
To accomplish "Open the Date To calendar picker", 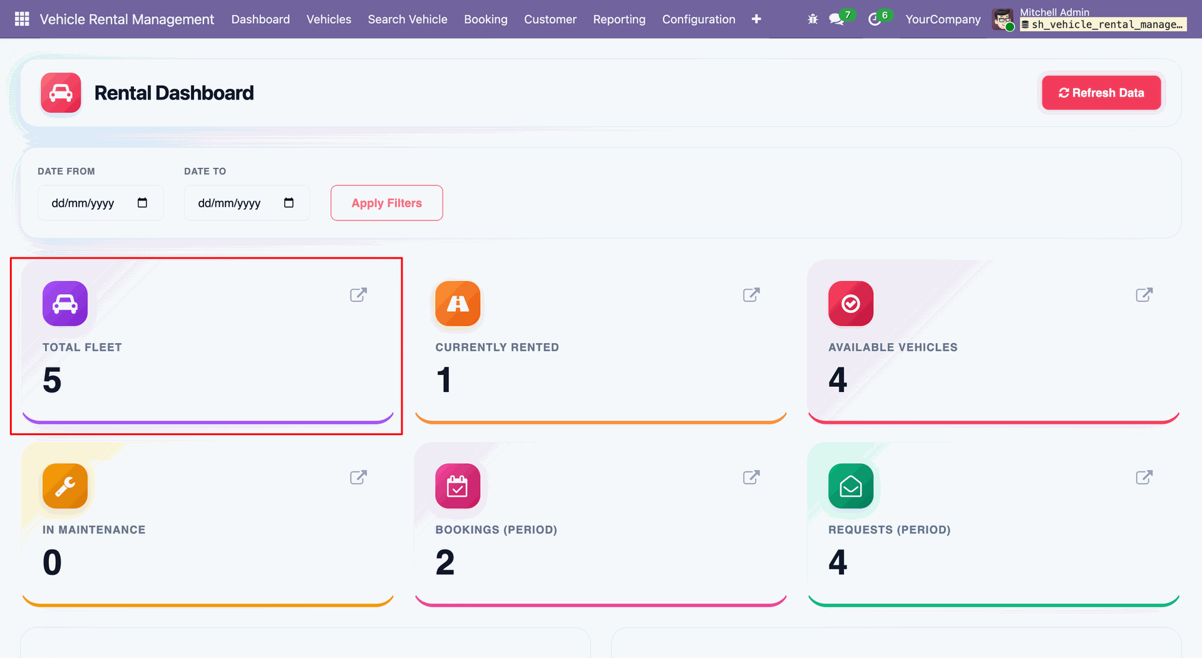I will tap(289, 203).
